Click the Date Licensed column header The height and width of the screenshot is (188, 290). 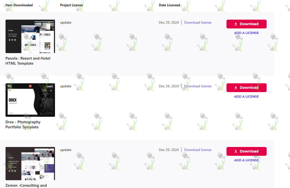point(169,5)
